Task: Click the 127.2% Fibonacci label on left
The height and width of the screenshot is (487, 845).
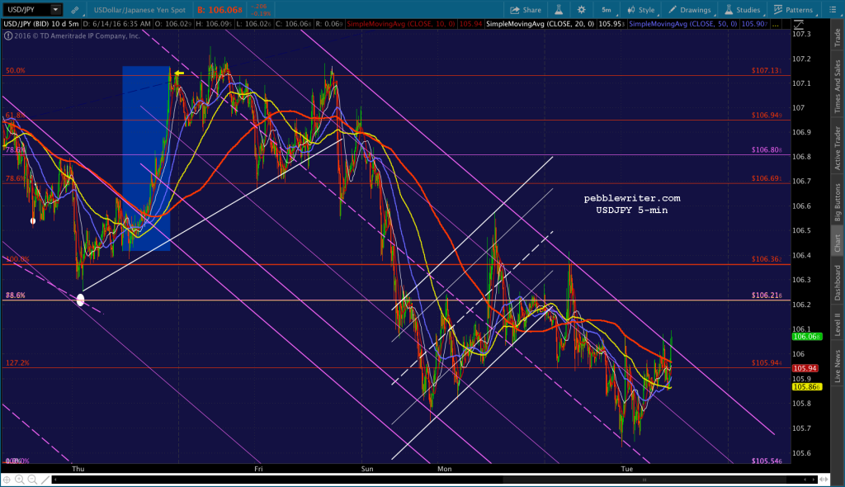Action: pyautogui.click(x=18, y=363)
